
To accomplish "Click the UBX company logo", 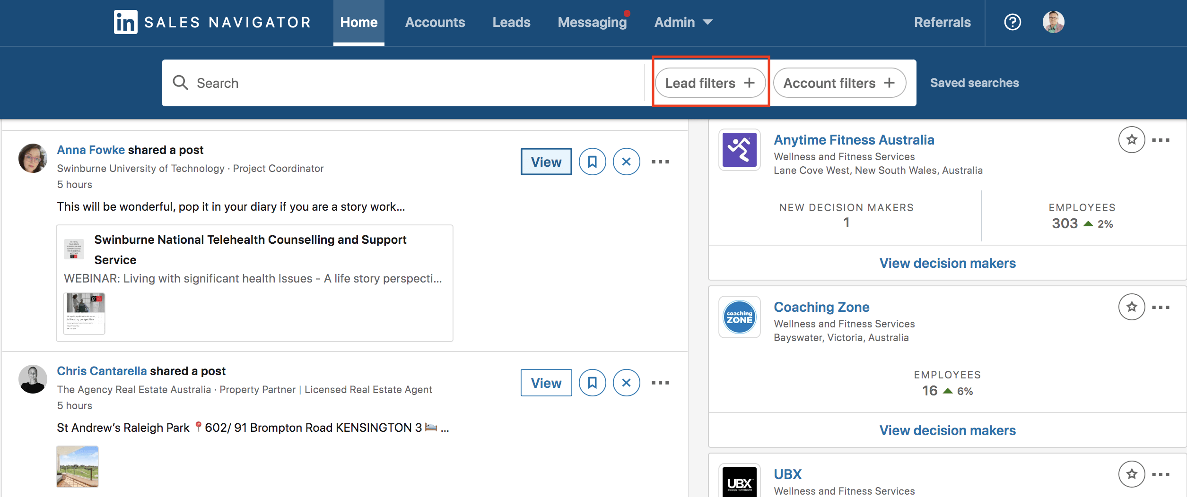I will [x=740, y=481].
